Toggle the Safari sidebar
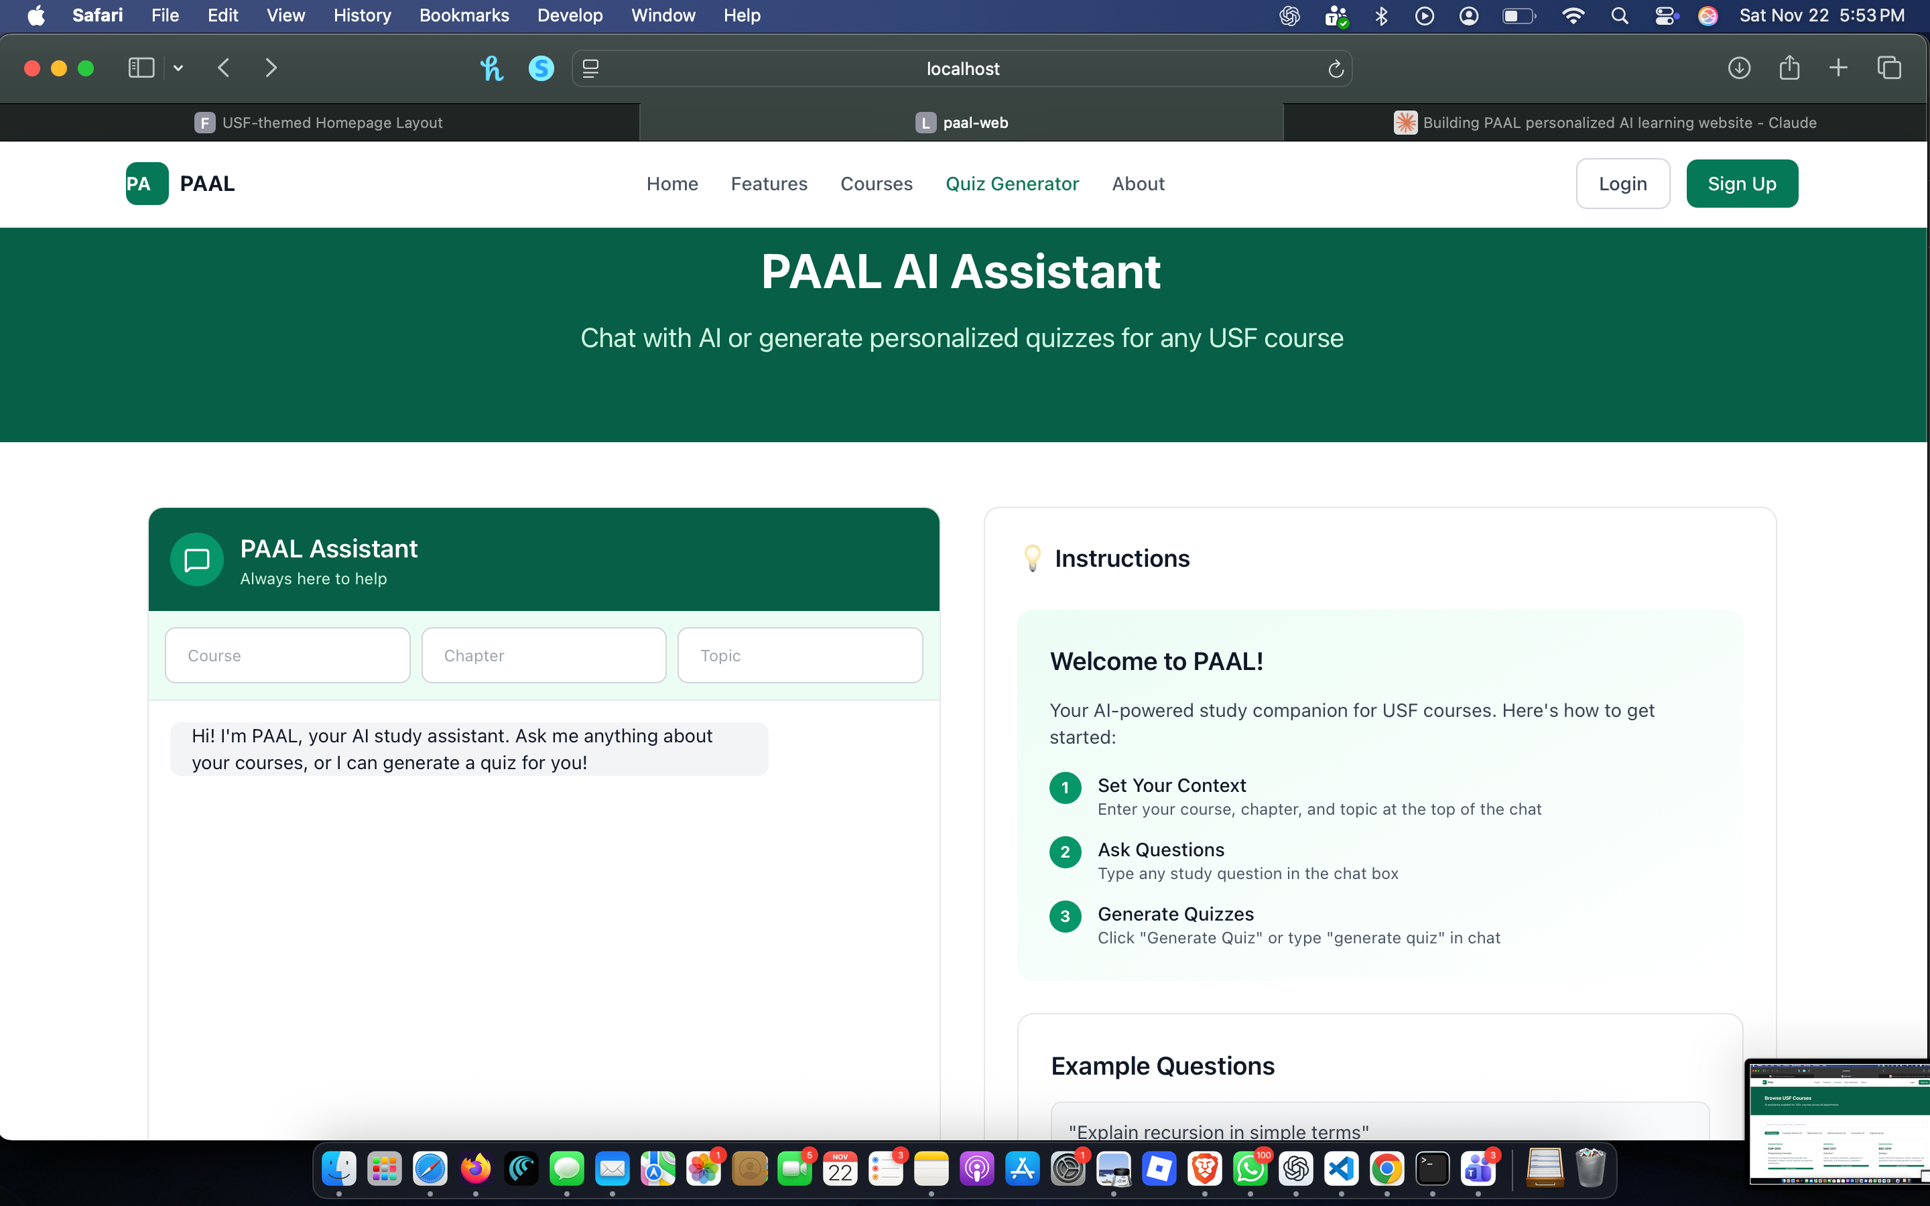 141,68
